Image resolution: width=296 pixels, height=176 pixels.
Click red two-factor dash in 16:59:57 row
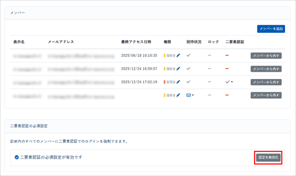tap(227, 68)
